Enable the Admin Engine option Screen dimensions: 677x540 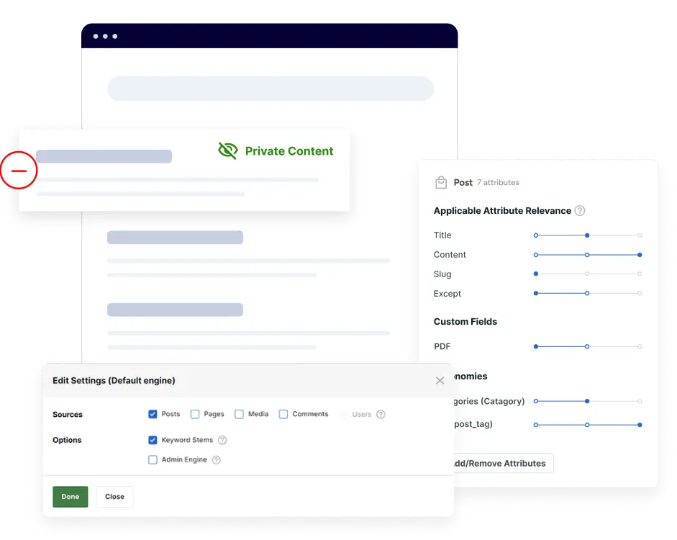click(152, 459)
